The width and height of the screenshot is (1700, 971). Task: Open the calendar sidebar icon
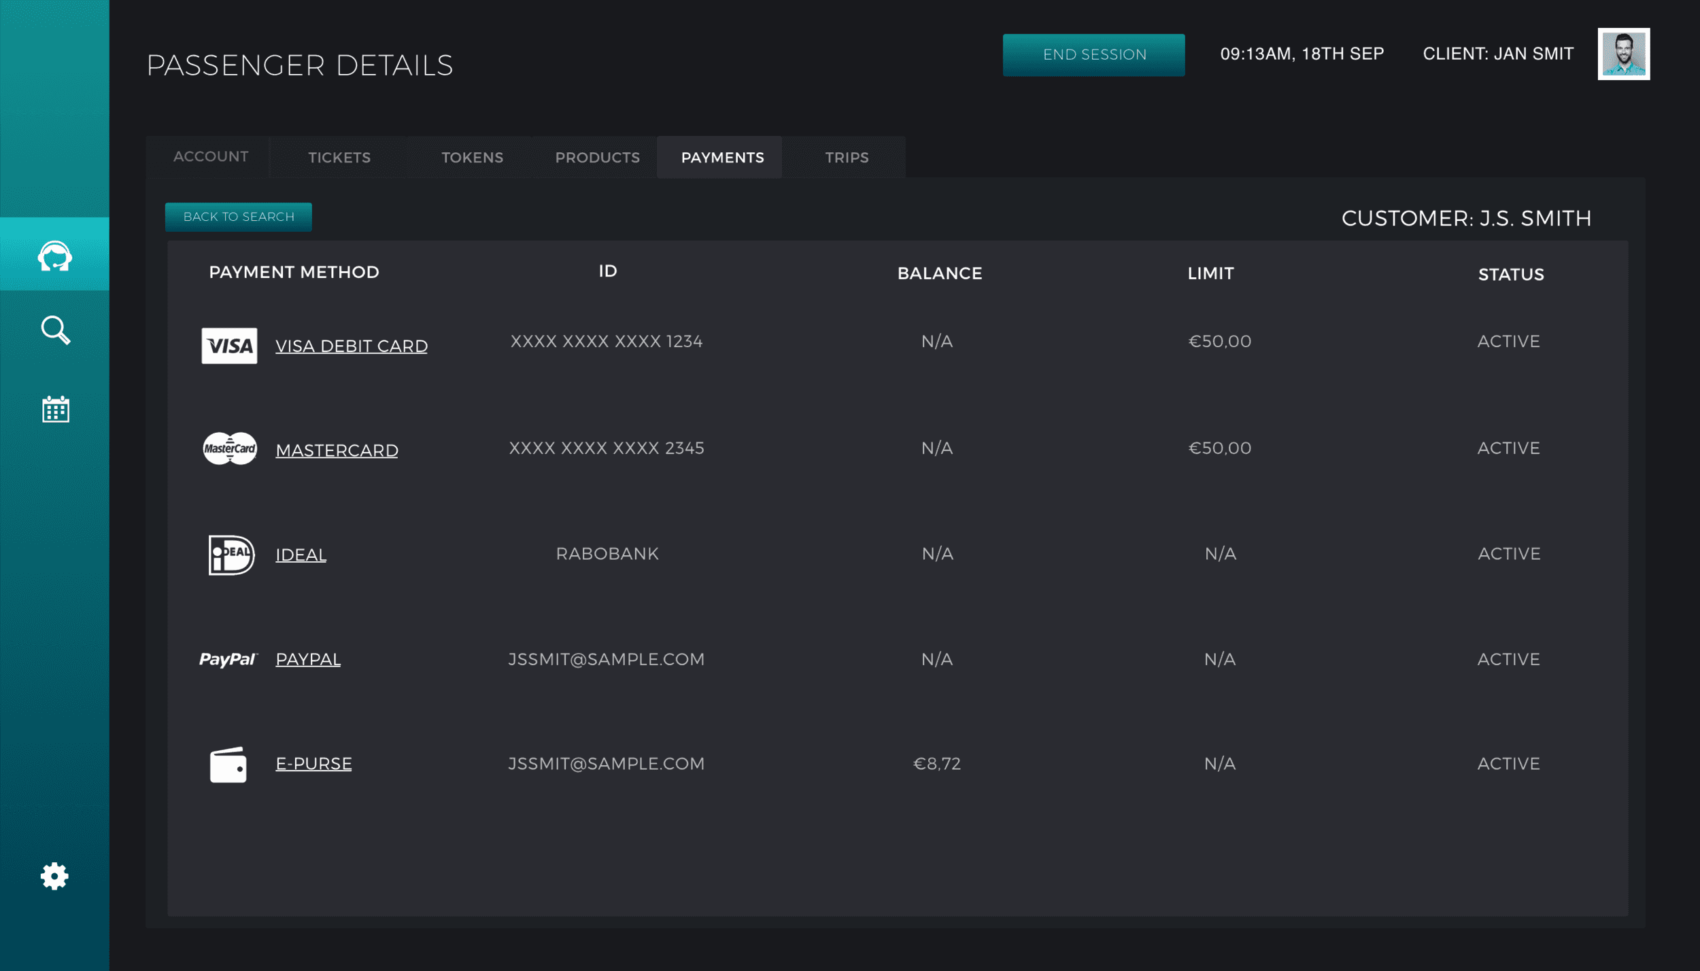pyautogui.click(x=55, y=409)
